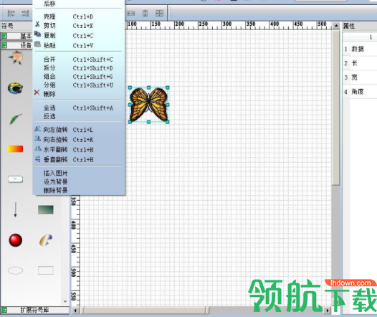
Task: Choose 设为背景 from the menu
Action: click(x=79, y=181)
